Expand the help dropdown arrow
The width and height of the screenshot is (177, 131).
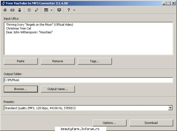(x=74, y=10)
